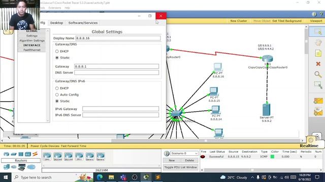Switch to Realtime mode tab
The width and height of the screenshot is (325, 182).
tap(309, 146)
